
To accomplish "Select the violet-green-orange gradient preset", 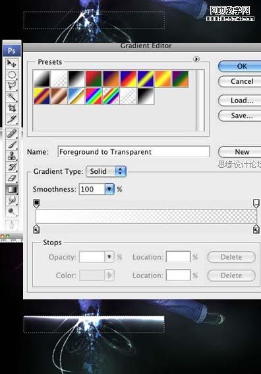I will 181,79.
